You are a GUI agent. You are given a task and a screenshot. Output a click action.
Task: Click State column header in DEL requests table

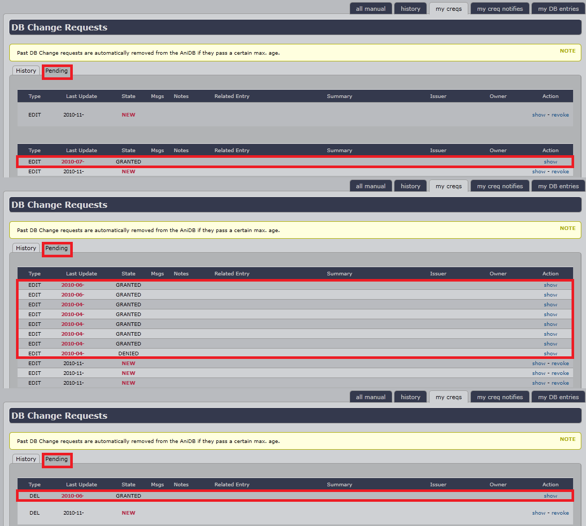[x=128, y=485]
